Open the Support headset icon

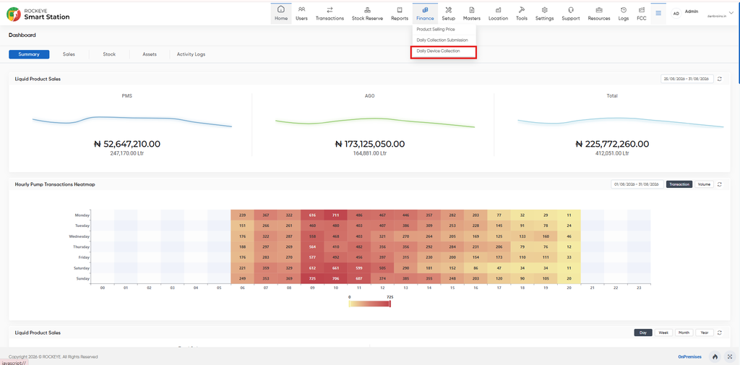click(x=571, y=9)
